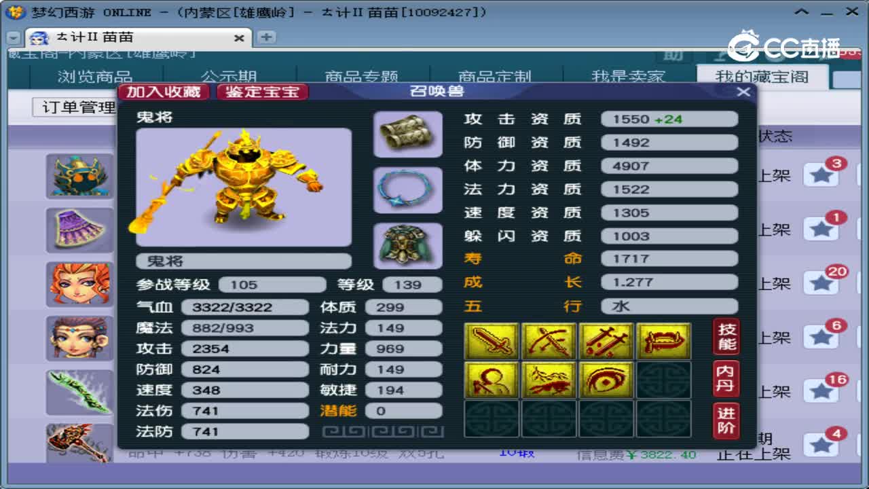Switch to 我是卖家 tab
The image size is (869, 489).
coord(628,77)
